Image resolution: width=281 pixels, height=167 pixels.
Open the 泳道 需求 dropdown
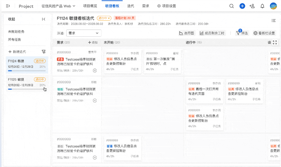coord(84,33)
